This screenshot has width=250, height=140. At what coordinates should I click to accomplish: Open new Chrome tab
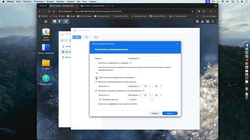pyautogui.click(x=112, y=6)
